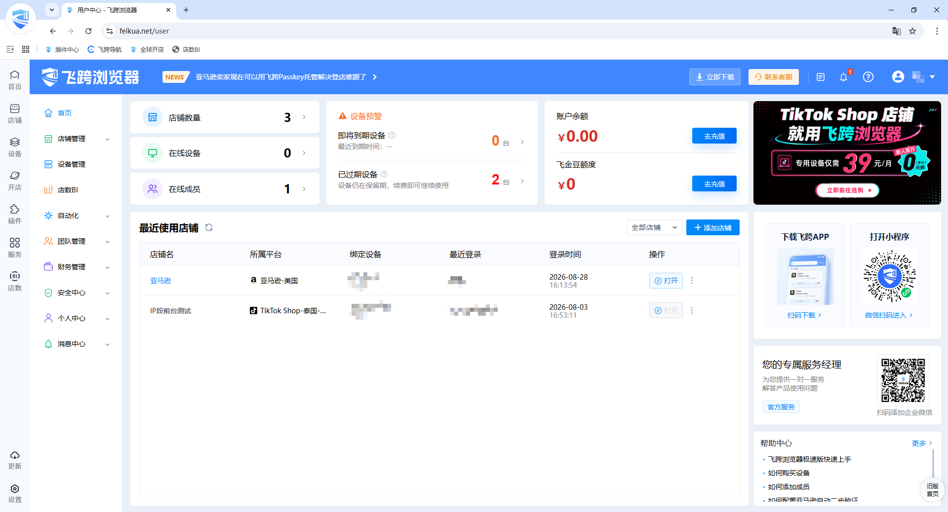Open more actions for the 亚马逊 store row

[x=692, y=281]
